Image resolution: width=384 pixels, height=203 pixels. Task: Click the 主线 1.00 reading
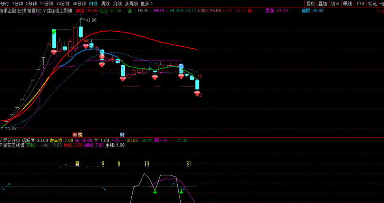[x=115, y=145]
